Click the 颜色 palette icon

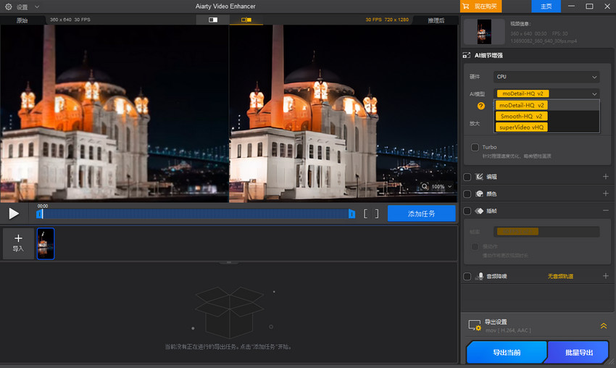click(x=479, y=193)
